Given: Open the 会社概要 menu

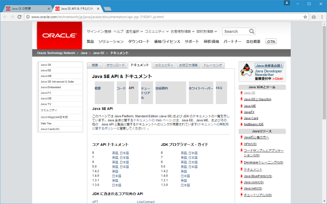Looking at the screenshot, I should tap(253, 41).
